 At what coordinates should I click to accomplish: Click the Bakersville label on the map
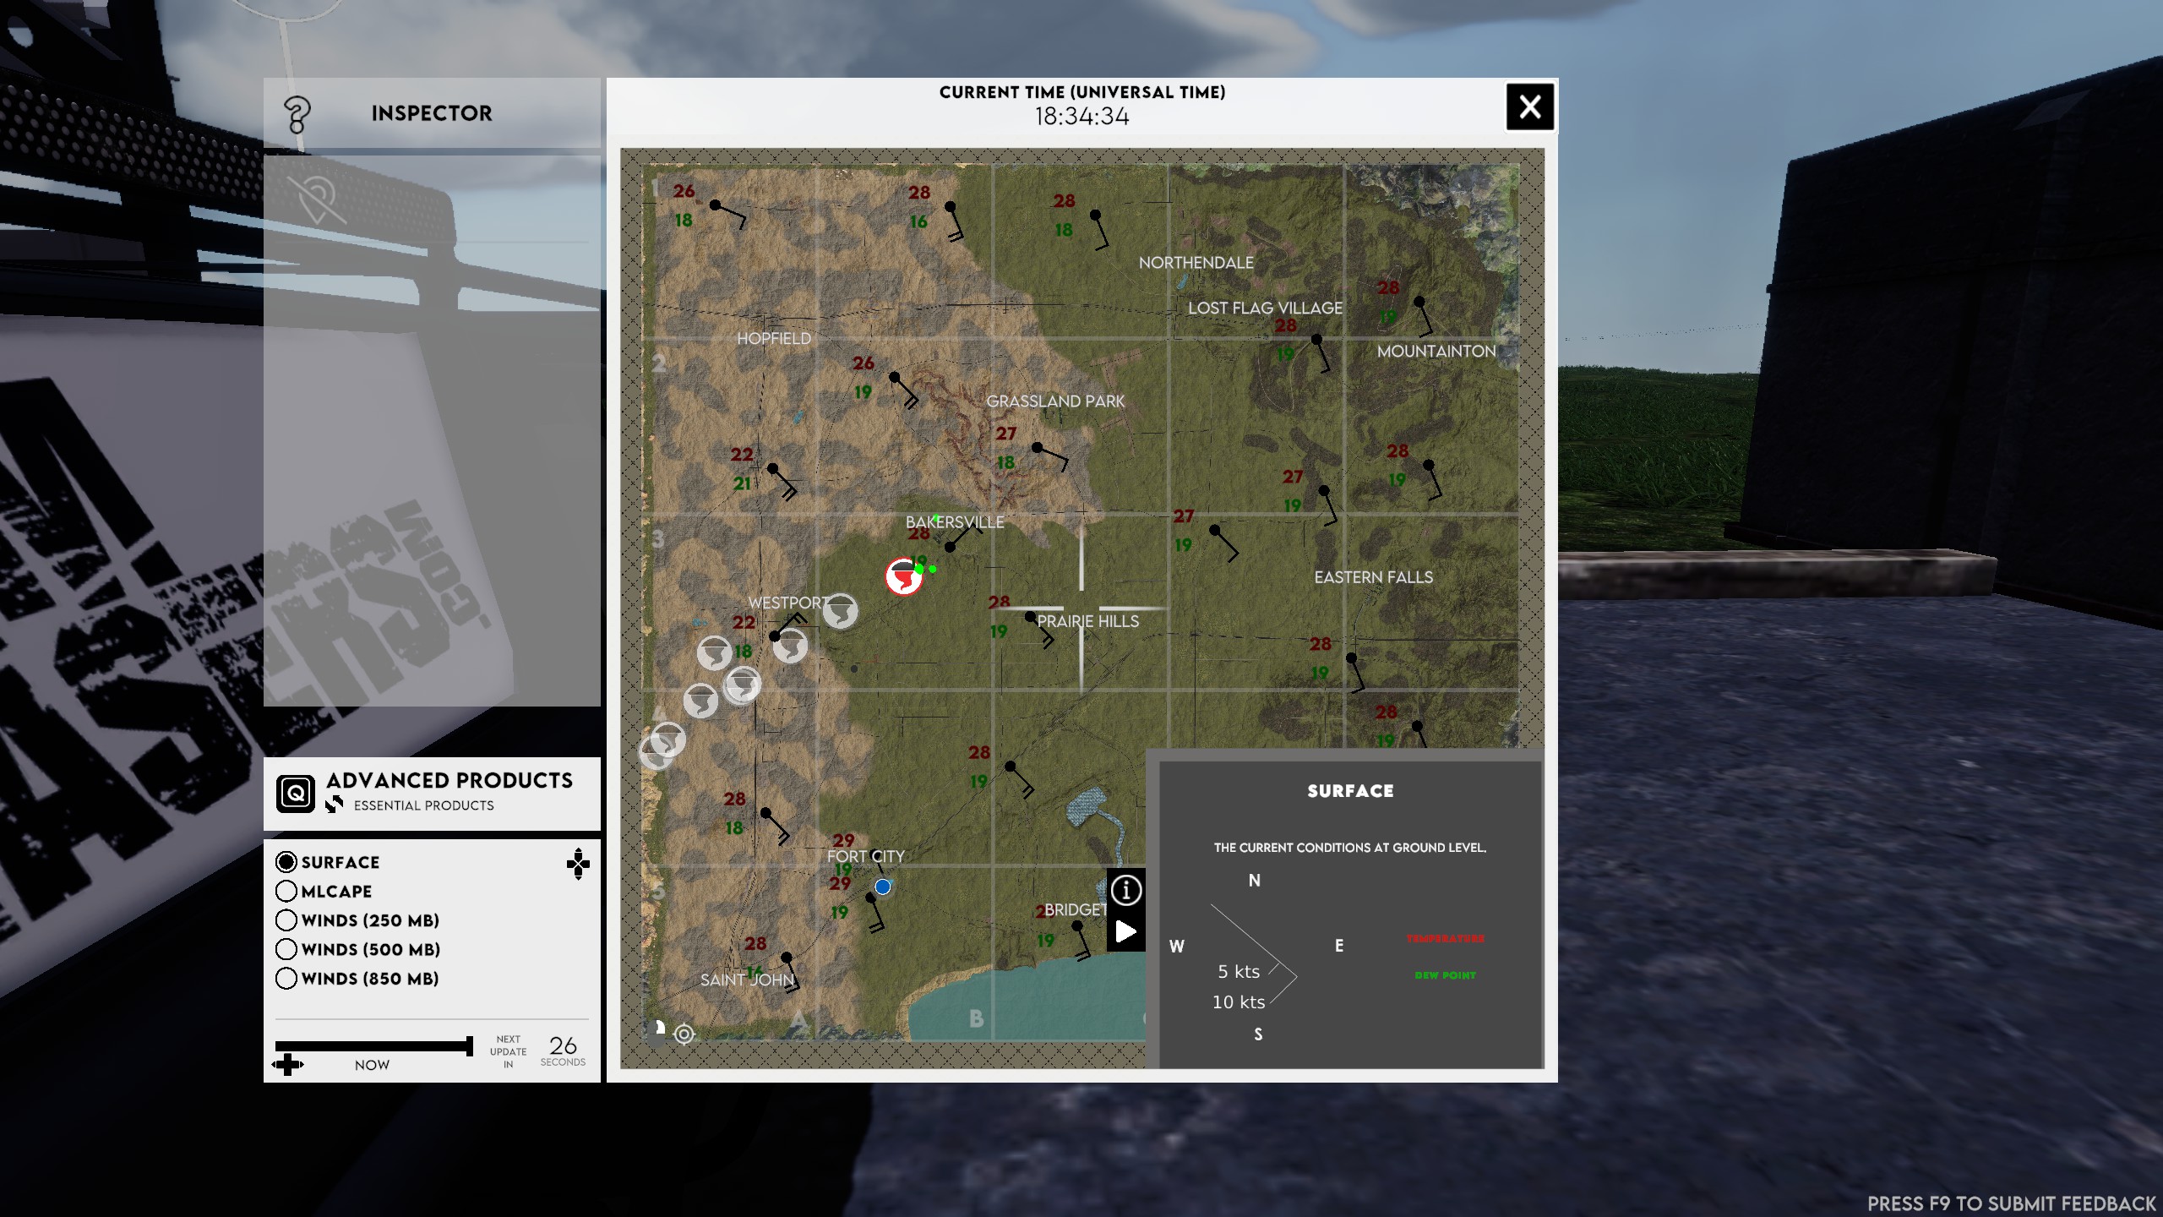(955, 522)
